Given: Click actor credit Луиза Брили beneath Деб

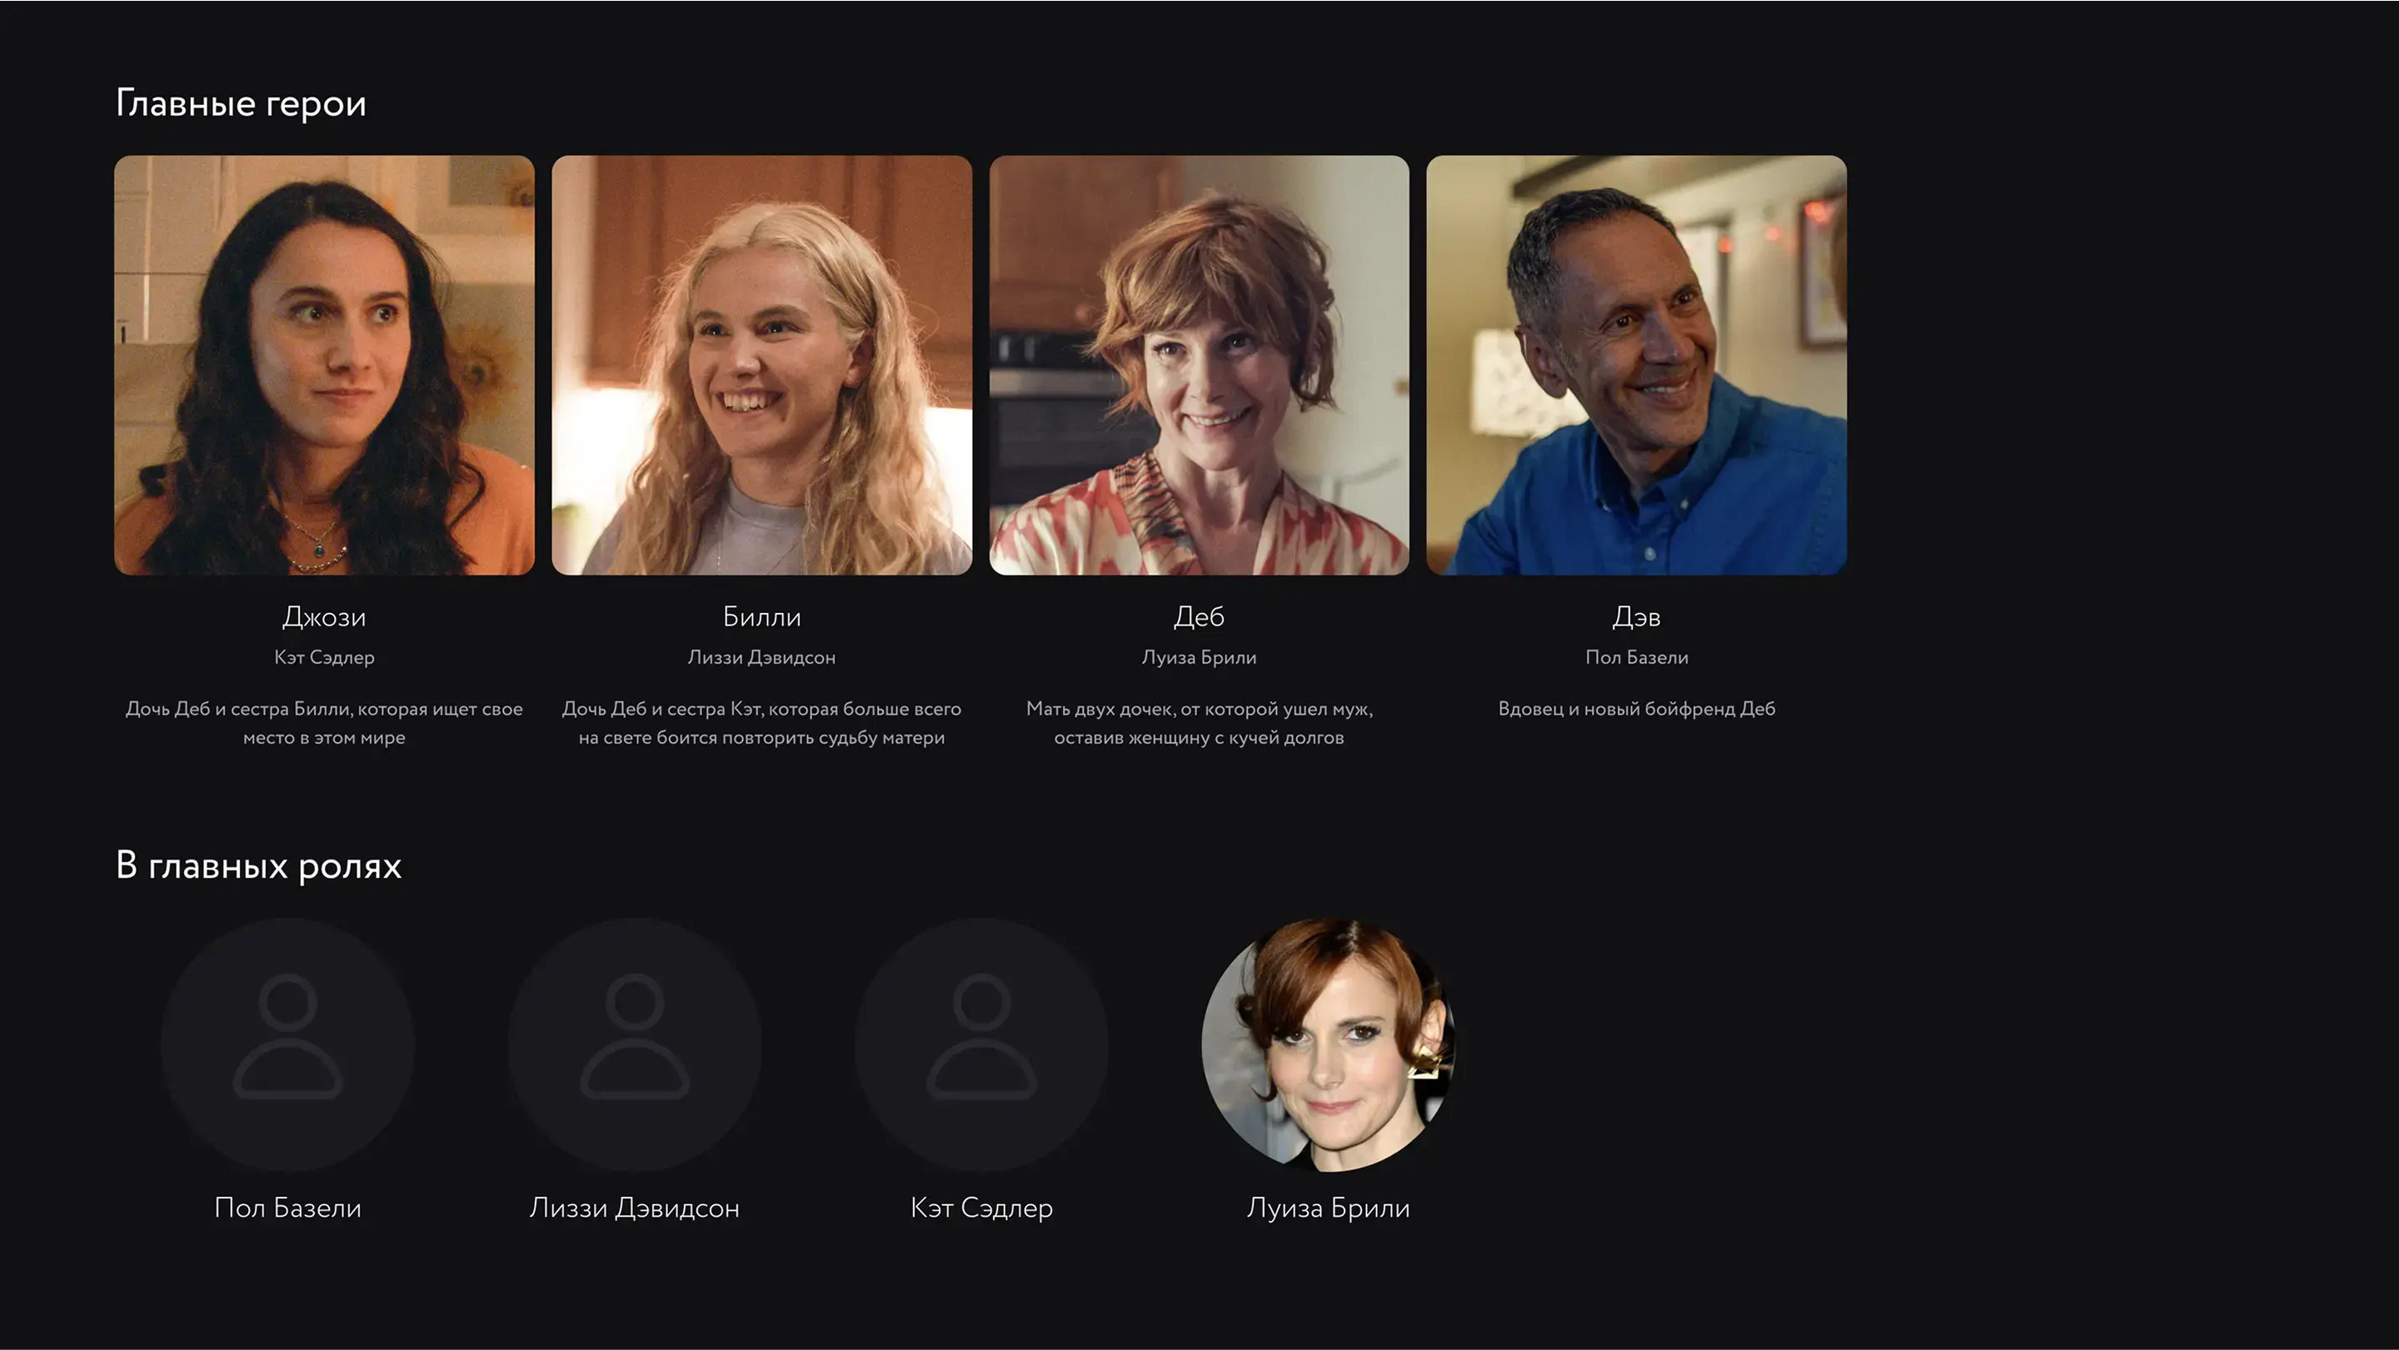Looking at the screenshot, I should pos(1199,657).
